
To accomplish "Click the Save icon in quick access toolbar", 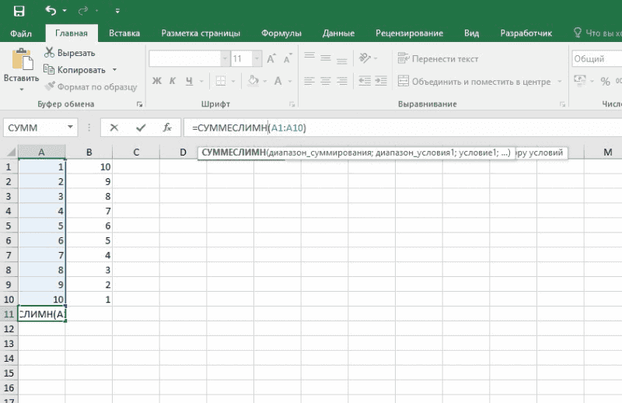I will [19, 11].
